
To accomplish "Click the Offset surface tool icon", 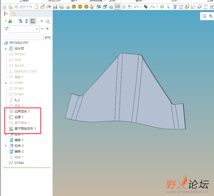I will (x=175, y=7).
